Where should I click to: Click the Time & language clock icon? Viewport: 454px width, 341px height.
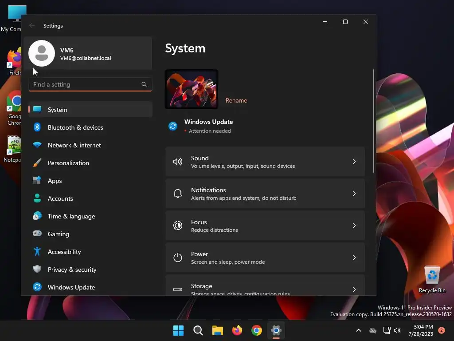pos(37,216)
